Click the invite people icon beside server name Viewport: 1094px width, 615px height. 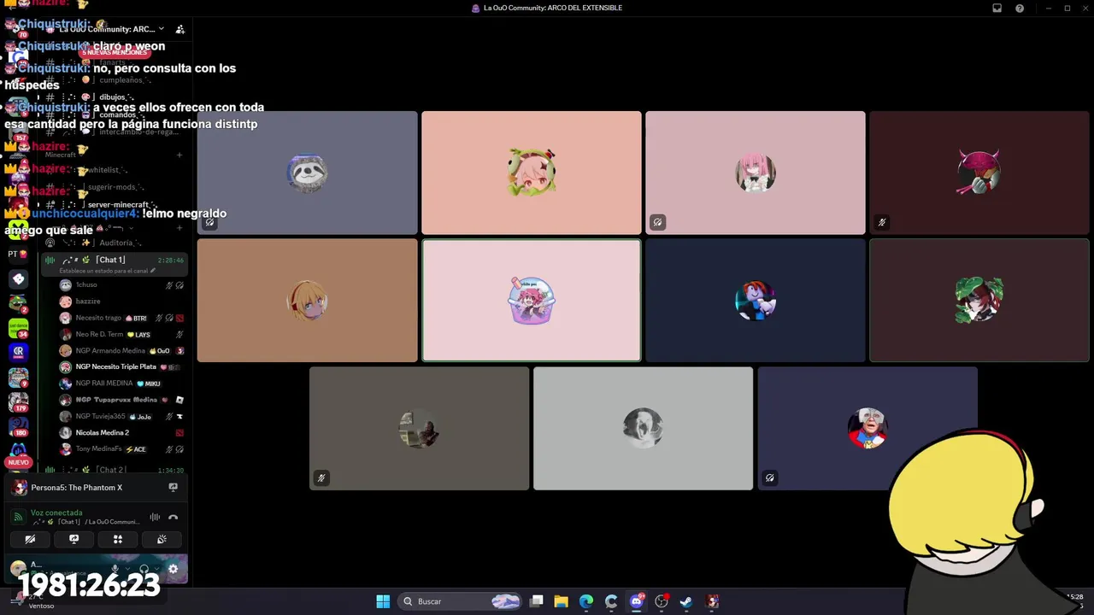(179, 29)
